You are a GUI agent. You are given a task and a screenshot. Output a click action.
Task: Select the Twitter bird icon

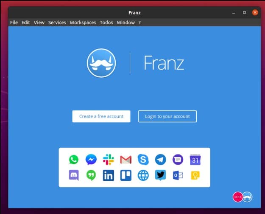pyautogui.click(x=161, y=175)
